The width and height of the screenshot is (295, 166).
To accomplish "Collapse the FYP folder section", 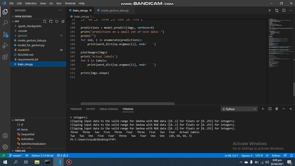I will pos(17,22).
